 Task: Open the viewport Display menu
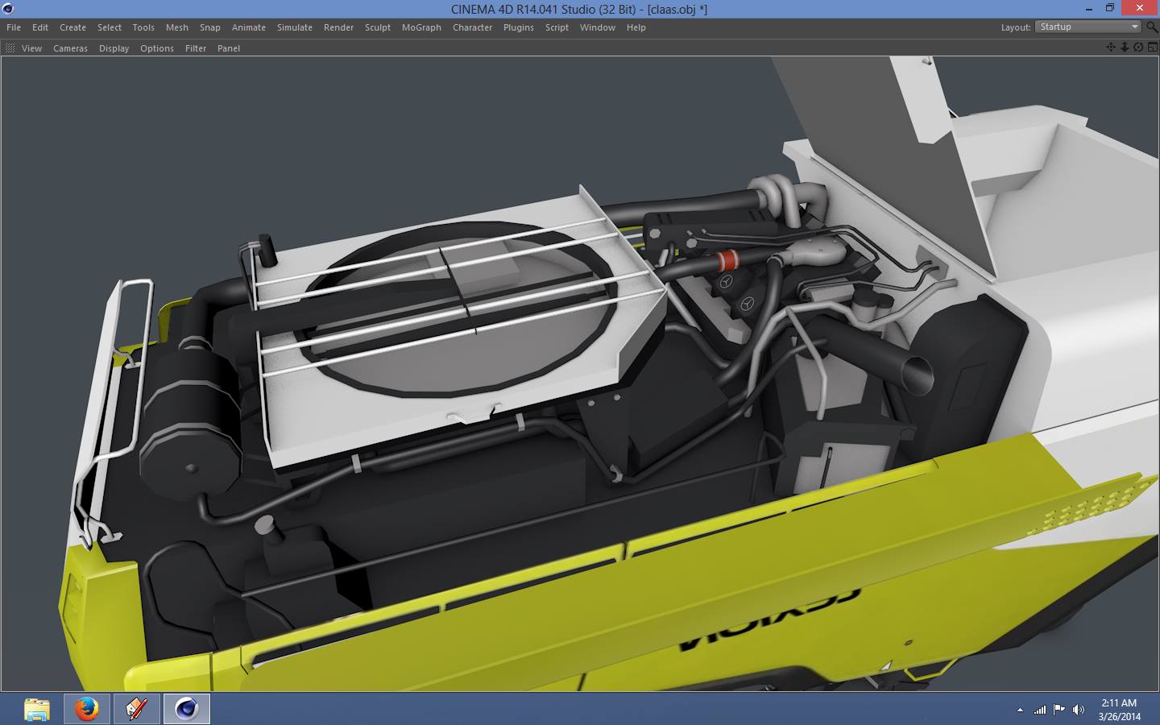pyautogui.click(x=114, y=48)
